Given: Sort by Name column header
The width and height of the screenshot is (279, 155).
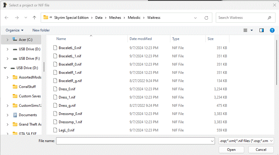Looking at the screenshot, I should click(61, 39).
